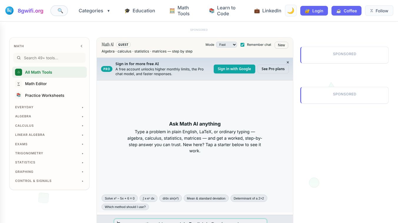Image resolution: width=398 pixels, height=223 pixels.
Task: Select All Math Tools in sidebar
Action: pos(49,72)
